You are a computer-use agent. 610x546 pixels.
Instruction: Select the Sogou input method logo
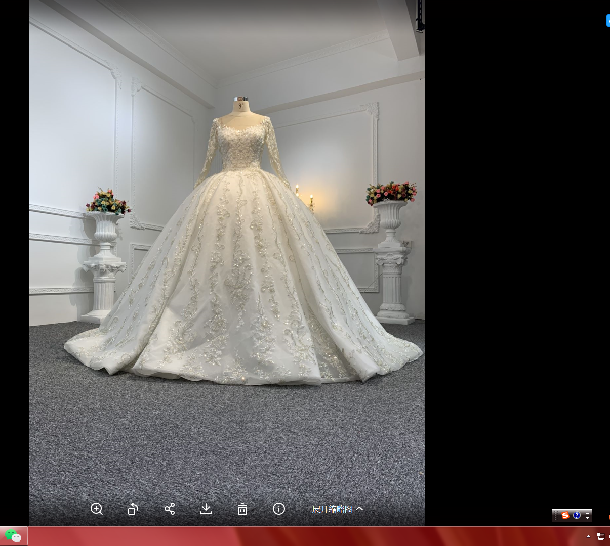pyautogui.click(x=565, y=515)
